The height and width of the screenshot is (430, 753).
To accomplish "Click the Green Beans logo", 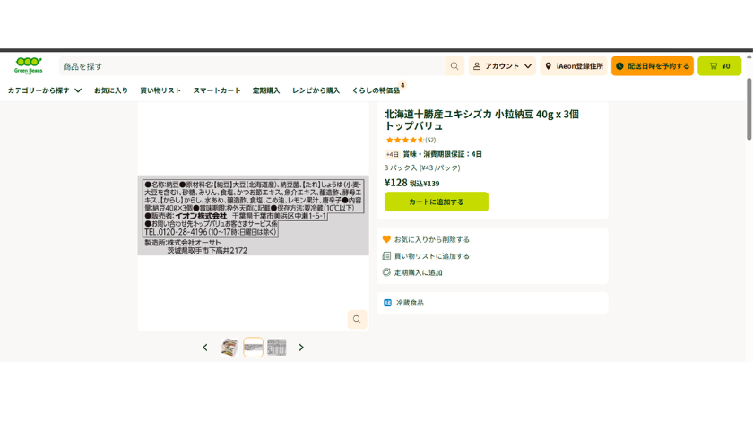I will coord(29,65).
